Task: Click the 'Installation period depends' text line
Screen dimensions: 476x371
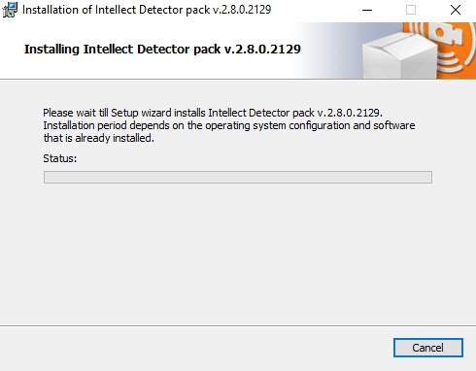Action: click(229, 125)
